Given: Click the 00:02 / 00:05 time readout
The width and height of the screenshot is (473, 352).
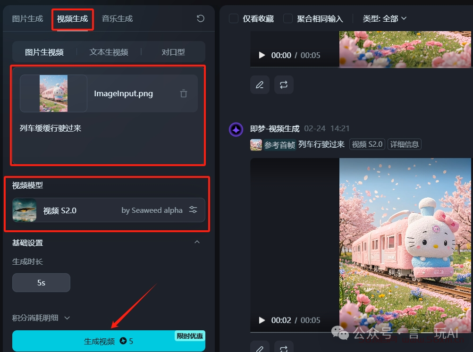Looking at the screenshot, I should coord(296,320).
